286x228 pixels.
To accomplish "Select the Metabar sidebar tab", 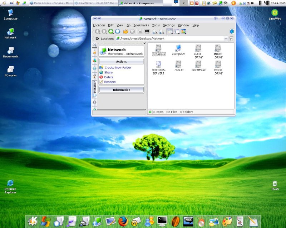I will pos(95,89).
